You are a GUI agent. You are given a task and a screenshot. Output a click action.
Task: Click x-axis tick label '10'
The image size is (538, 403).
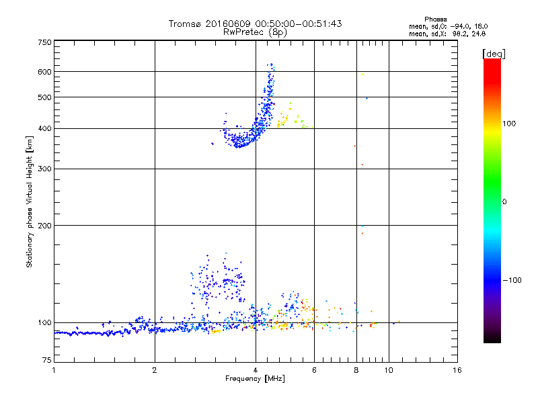click(389, 370)
